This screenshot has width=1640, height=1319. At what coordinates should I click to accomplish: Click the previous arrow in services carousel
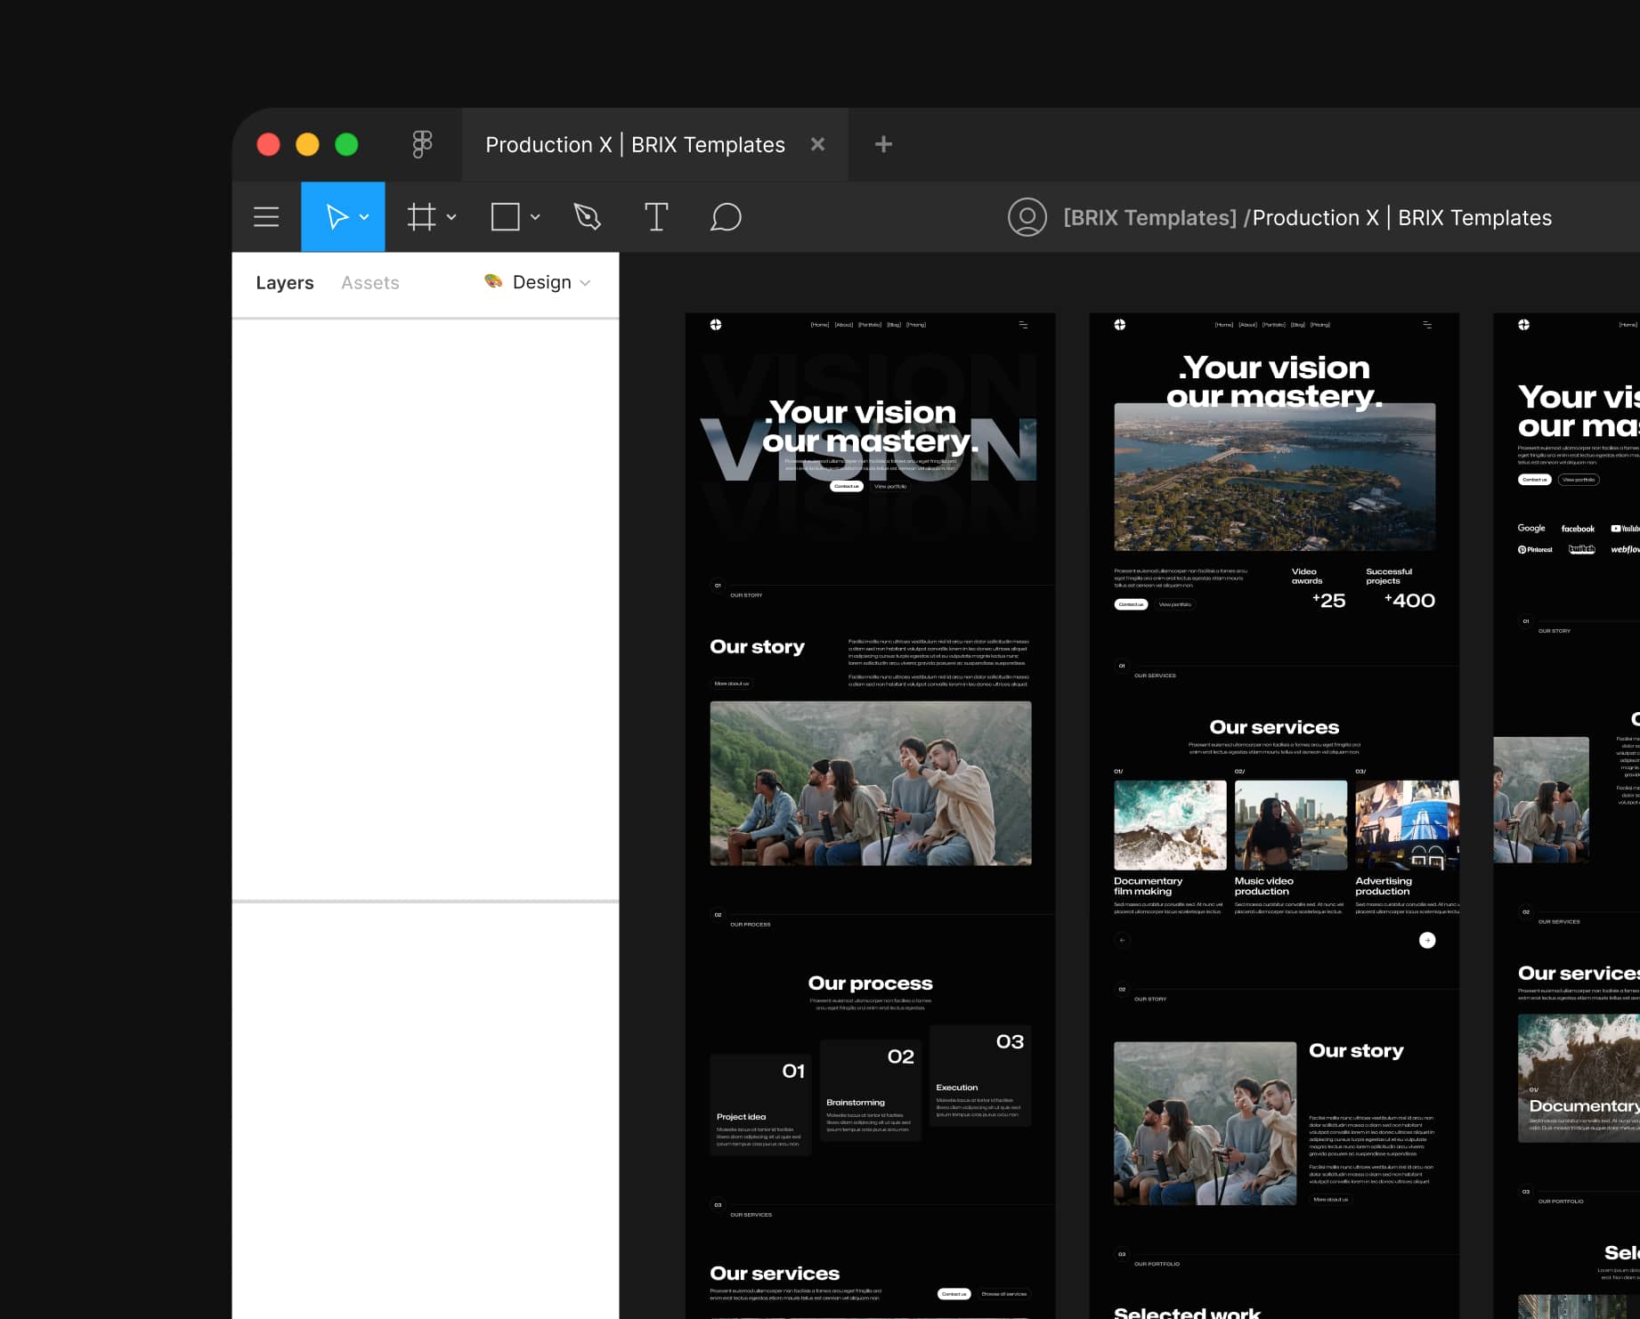(x=1123, y=940)
